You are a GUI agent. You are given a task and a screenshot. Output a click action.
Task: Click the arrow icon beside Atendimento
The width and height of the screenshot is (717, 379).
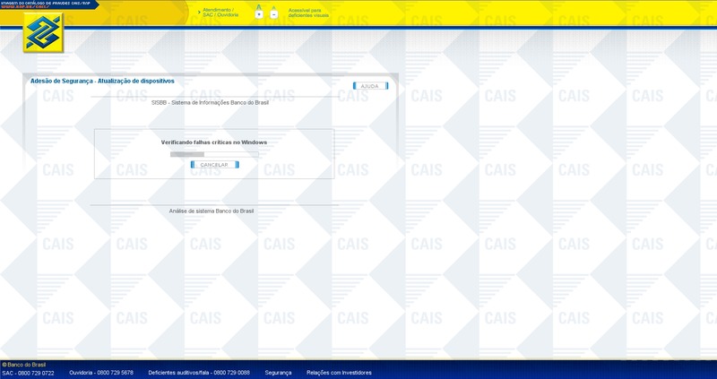click(197, 12)
